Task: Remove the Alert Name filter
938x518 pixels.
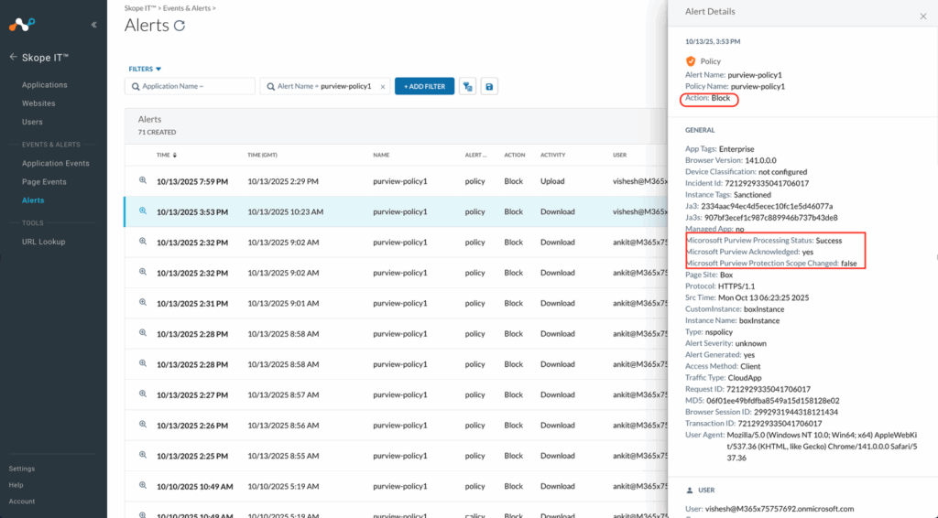Action: coord(383,86)
